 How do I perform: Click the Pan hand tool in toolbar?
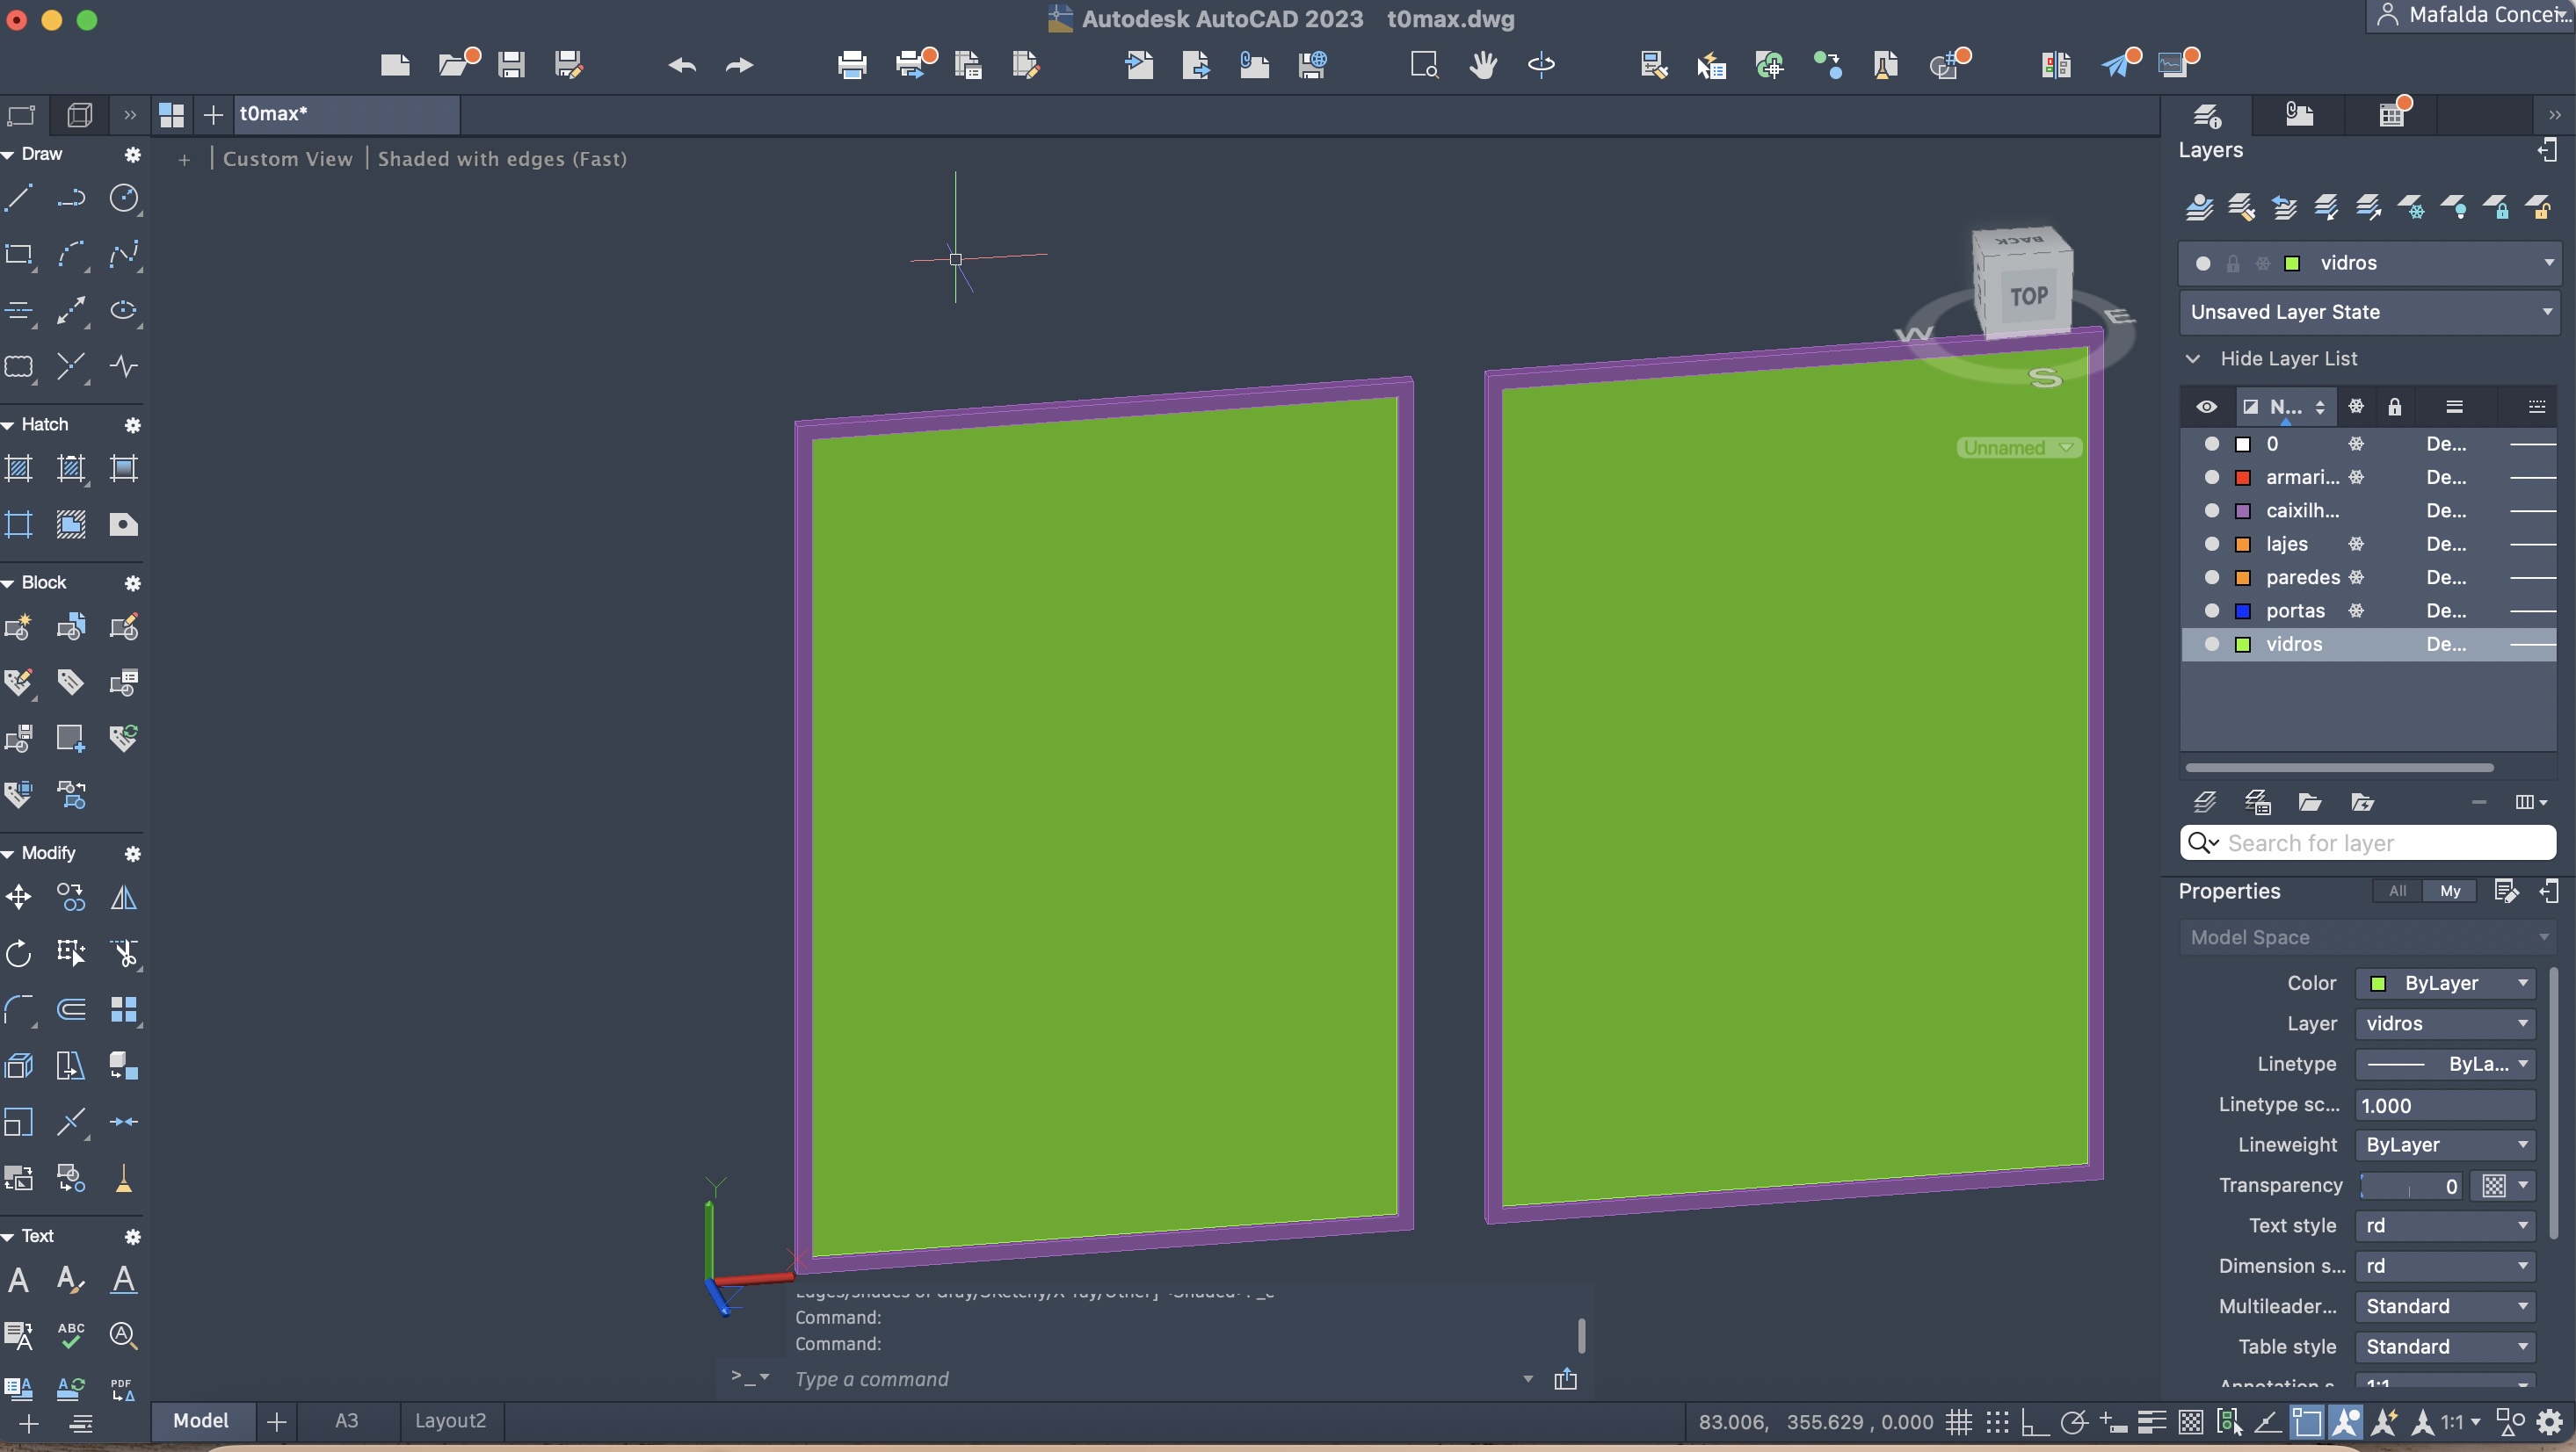pos(1483,66)
